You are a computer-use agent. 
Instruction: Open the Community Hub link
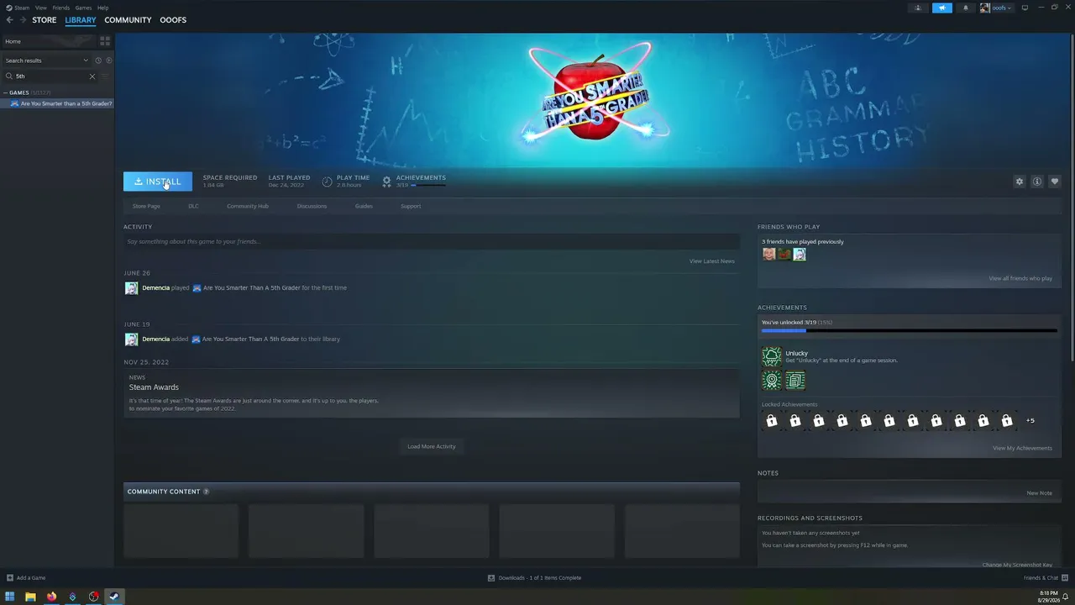pos(248,206)
